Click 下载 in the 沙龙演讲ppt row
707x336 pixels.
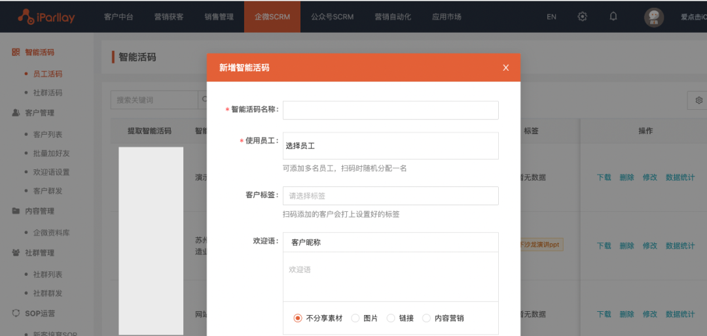pos(604,246)
